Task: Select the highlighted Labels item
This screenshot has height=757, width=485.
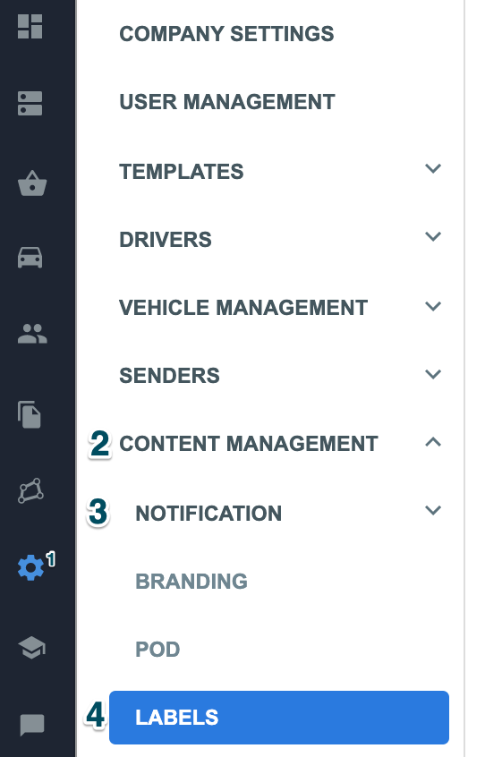Action: (x=279, y=718)
